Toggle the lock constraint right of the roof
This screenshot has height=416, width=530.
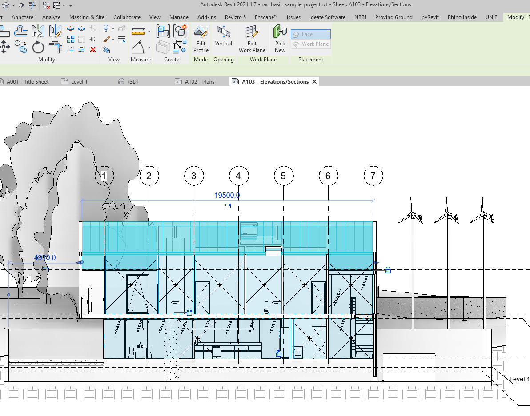pos(388,269)
